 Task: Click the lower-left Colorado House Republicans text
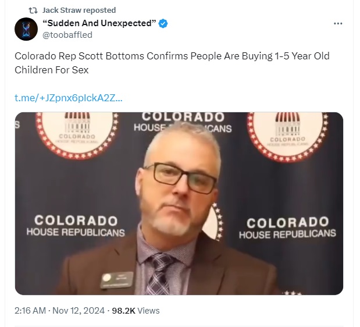pos(76,226)
